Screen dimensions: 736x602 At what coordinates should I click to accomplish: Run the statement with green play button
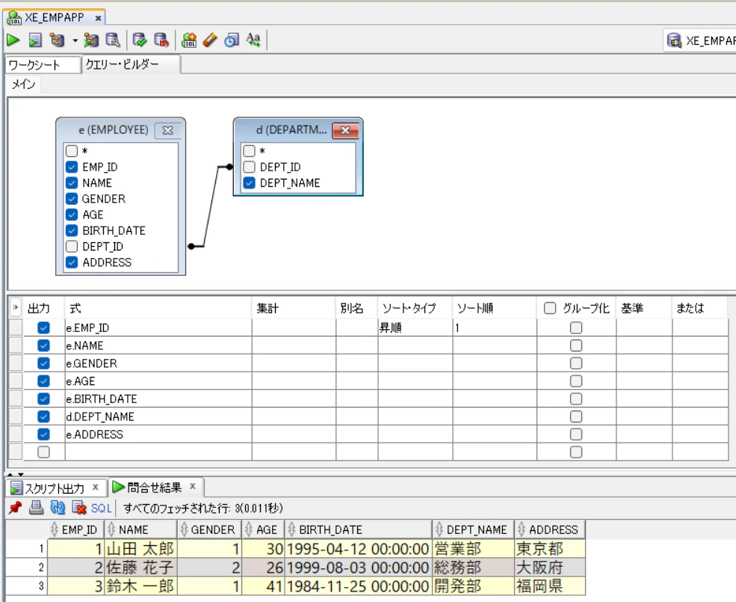click(13, 40)
